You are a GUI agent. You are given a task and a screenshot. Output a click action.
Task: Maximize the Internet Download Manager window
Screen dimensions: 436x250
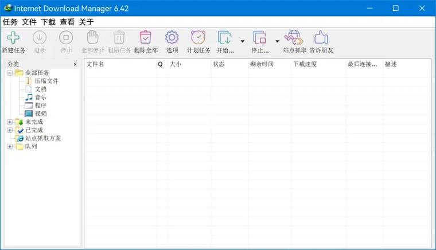395,9
